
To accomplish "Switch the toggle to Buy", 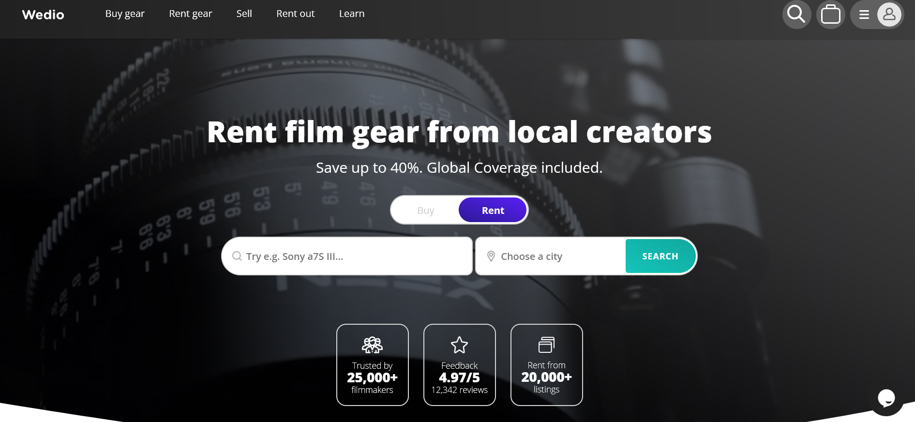I will [x=426, y=210].
